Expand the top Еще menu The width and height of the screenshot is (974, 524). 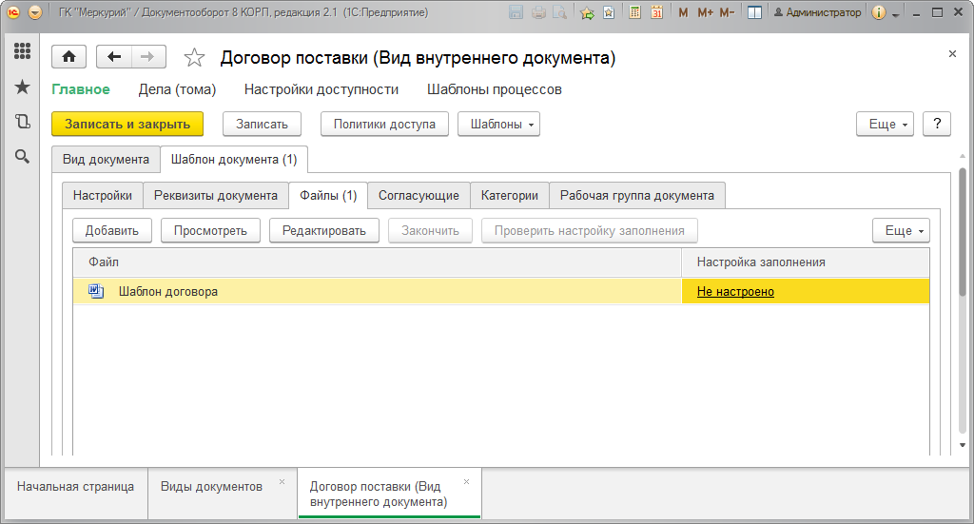[x=886, y=125]
